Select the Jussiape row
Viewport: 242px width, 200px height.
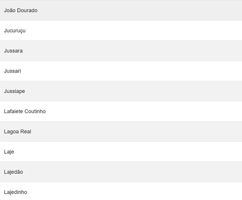click(15, 91)
